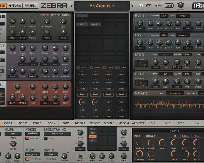The width and height of the screenshot is (204, 163).
Task: Click the ENV 1 Attack knob
Action: point(150,23)
